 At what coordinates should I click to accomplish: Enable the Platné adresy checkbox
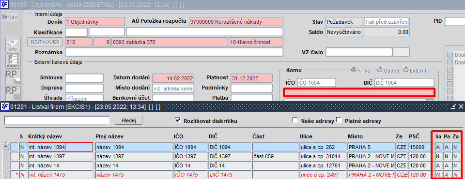[x=339, y=120]
